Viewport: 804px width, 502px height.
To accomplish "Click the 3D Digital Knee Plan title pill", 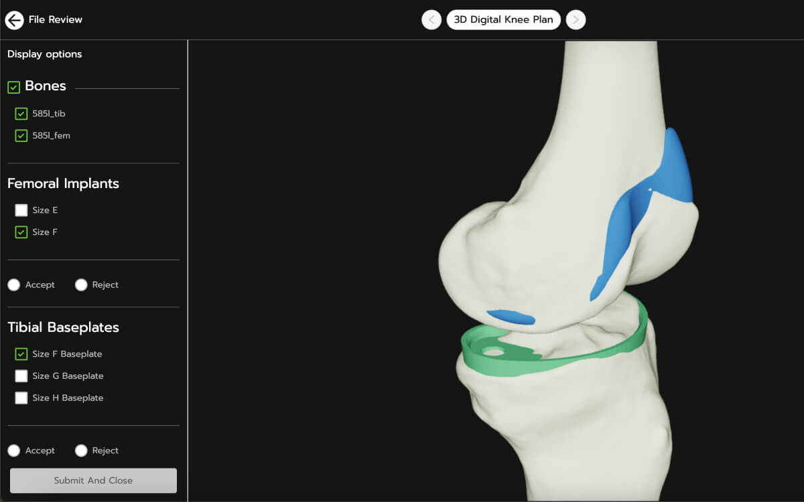I will pyautogui.click(x=504, y=19).
